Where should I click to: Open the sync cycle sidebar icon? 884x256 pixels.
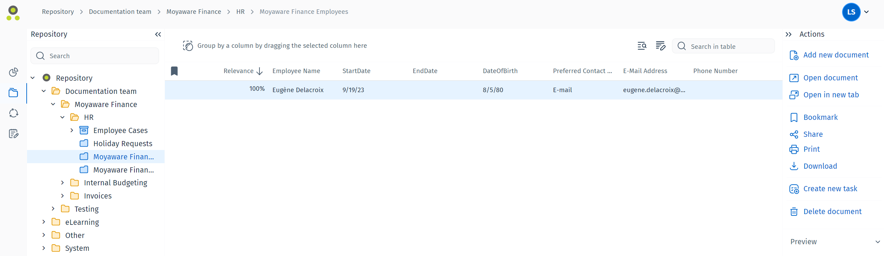click(14, 113)
